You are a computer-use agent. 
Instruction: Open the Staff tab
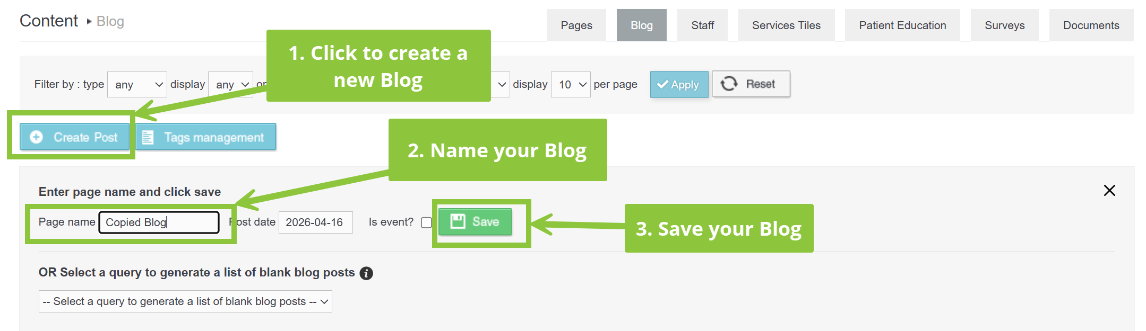702,25
